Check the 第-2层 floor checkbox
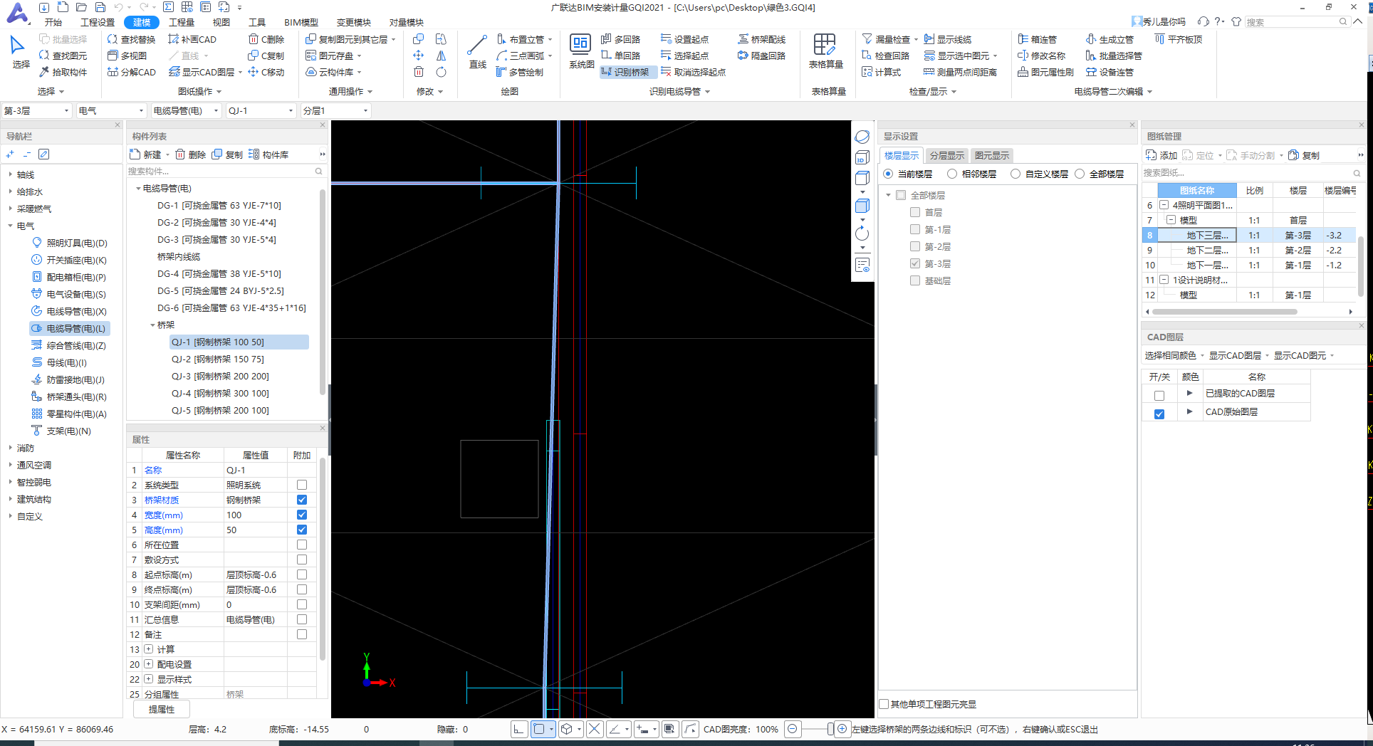The image size is (1373, 746). click(x=915, y=246)
